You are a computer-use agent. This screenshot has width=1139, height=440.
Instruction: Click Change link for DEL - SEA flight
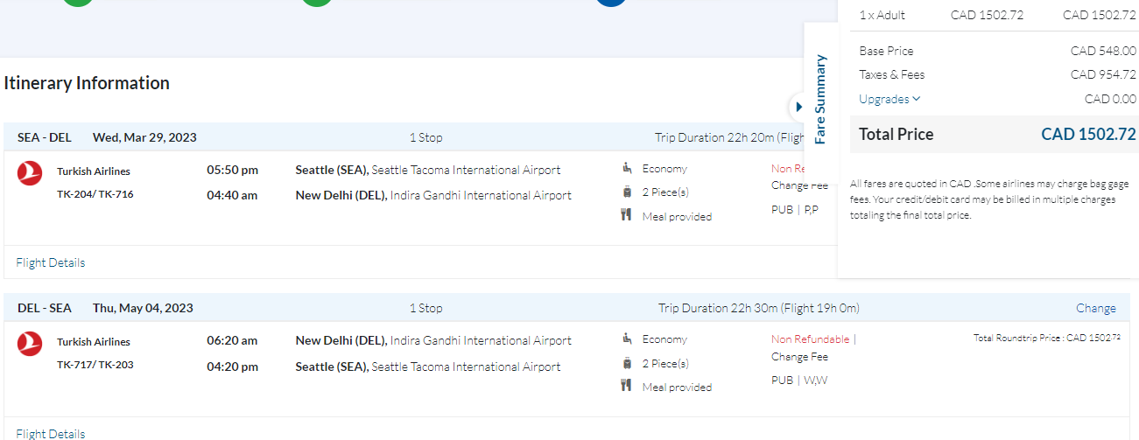pos(1095,308)
